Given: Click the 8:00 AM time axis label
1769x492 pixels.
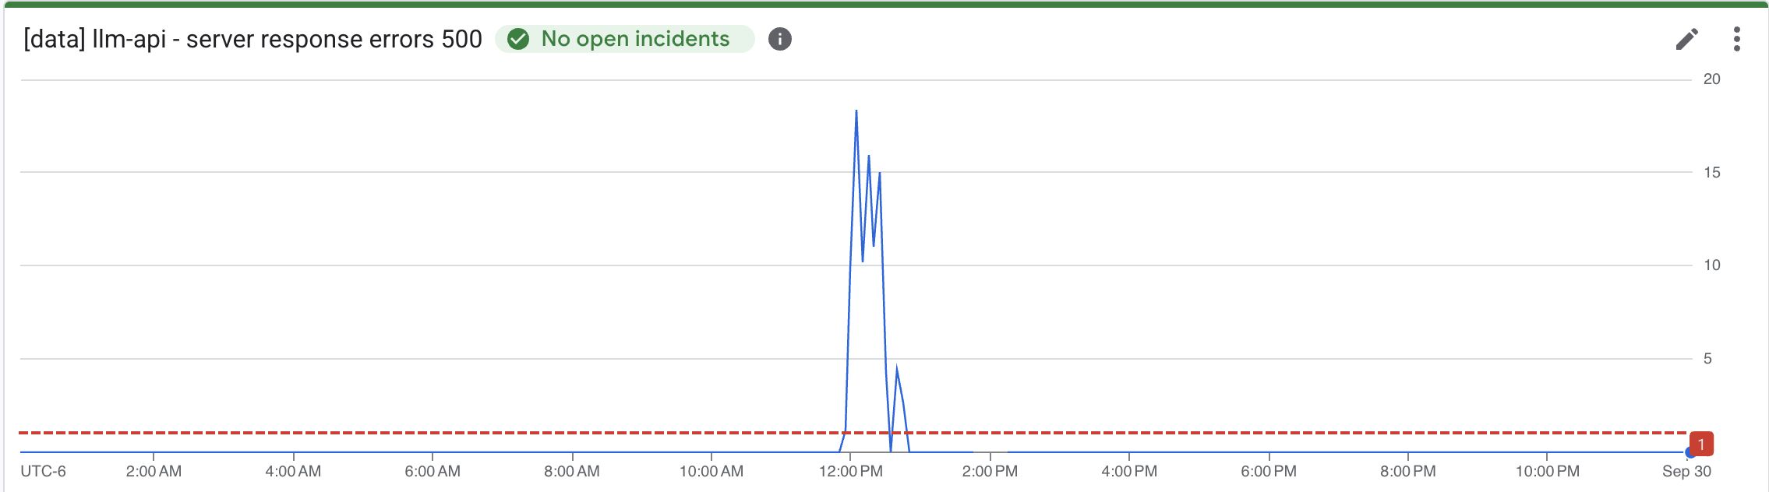Looking at the screenshot, I should click(x=572, y=472).
